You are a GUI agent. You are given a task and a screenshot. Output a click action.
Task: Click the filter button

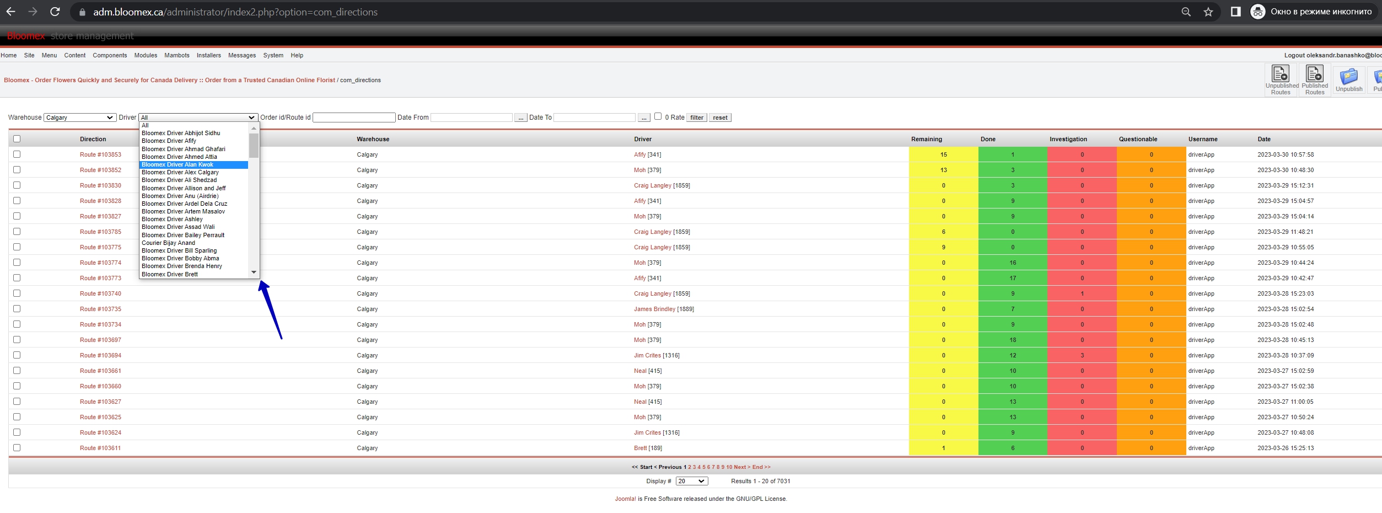[697, 117]
